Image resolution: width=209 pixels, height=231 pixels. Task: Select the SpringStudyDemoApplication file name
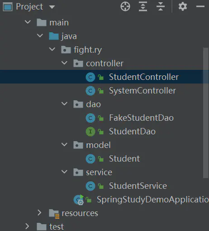click(x=153, y=200)
